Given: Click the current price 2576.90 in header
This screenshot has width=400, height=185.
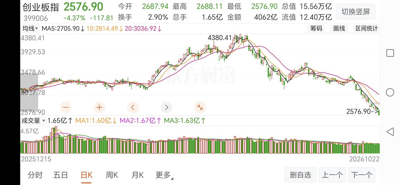Looking at the screenshot, I should [x=83, y=7].
